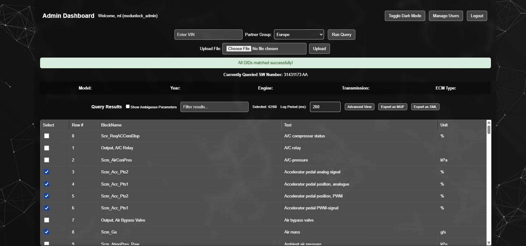
Task: Open the Partner Group dropdown
Action: tap(299, 34)
